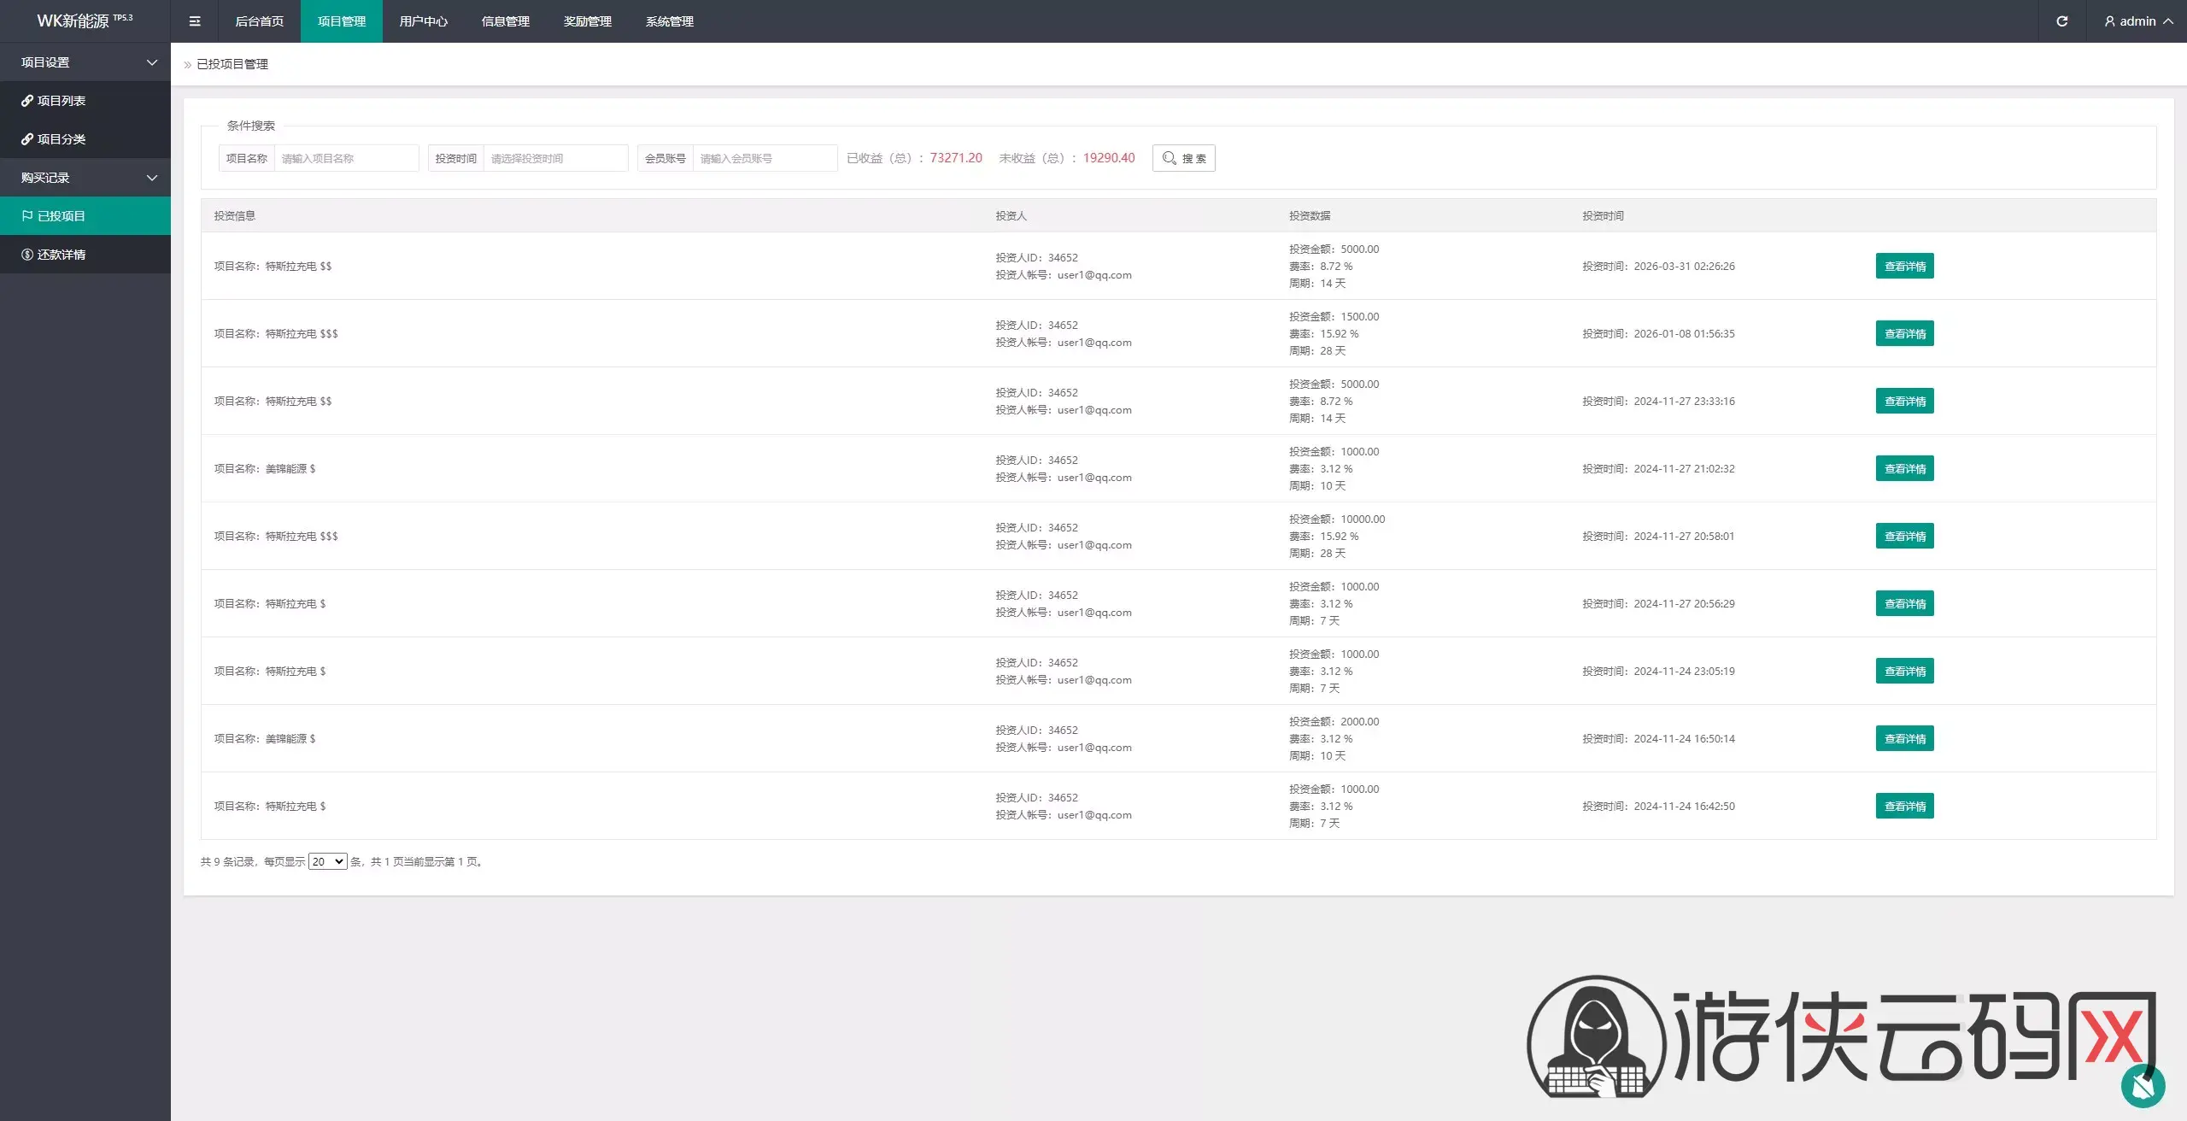Image resolution: width=2187 pixels, height=1121 pixels.
Task: Open 奖励管理 top menu
Action: (x=587, y=21)
